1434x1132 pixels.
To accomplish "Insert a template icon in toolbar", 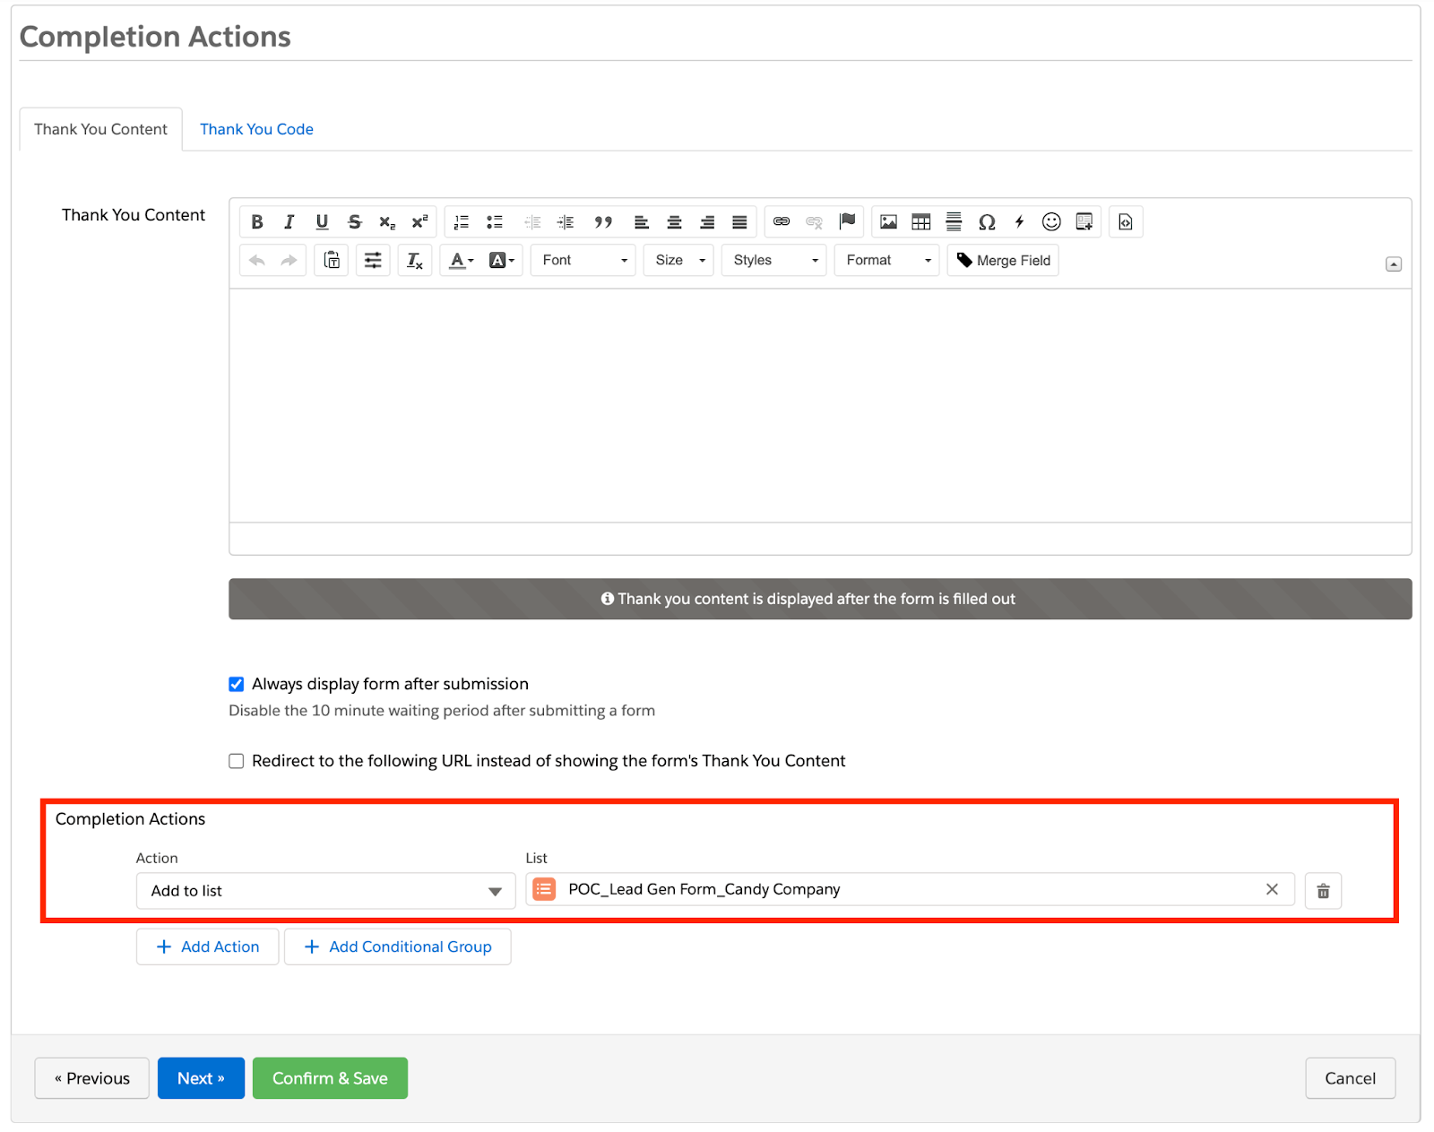I will coord(1084,221).
